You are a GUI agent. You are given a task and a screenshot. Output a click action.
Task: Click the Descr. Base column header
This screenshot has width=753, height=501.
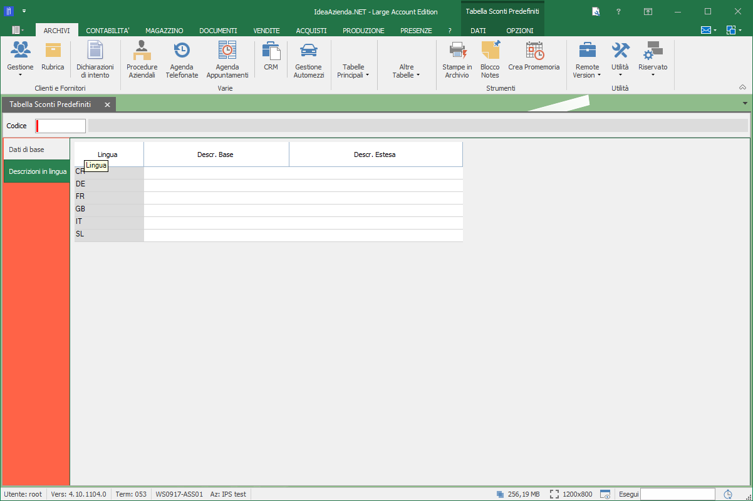pos(216,154)
